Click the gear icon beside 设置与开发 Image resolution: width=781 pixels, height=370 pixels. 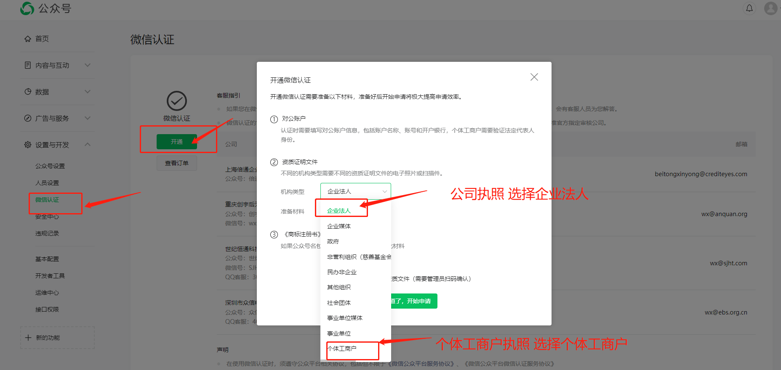tap(28, 145)
